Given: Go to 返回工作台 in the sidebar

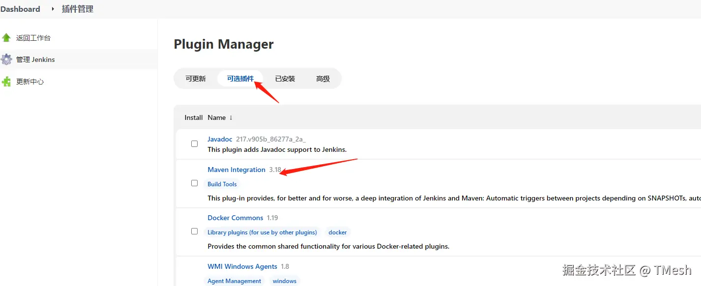Looking at the screenshot, I should click(33, 38).
